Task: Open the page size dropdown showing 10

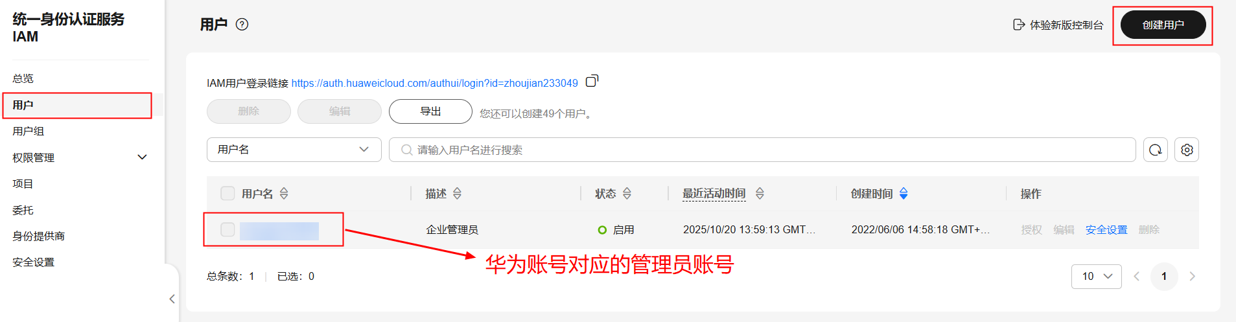Action: coord(1097,276)
